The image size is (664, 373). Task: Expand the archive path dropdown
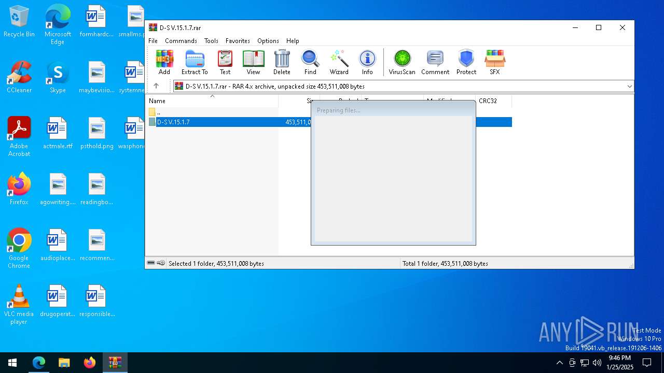[x=629, y=87]
